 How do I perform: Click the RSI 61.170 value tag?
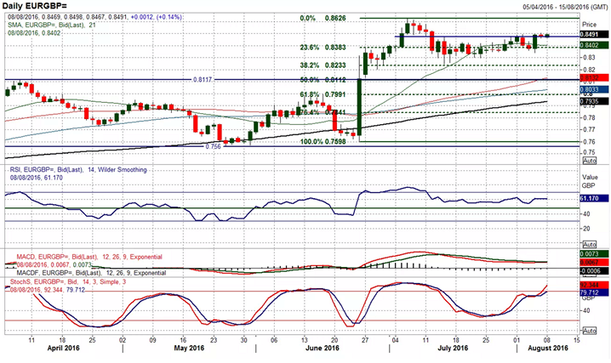click(x=589, y=197)
